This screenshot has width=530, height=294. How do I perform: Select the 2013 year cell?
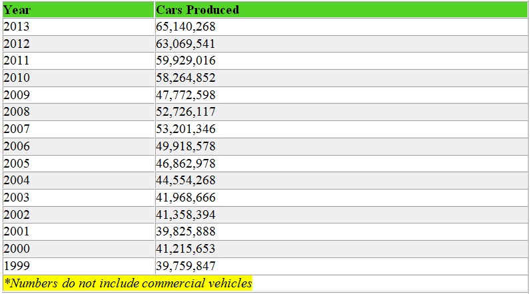(x=17, y=27)
